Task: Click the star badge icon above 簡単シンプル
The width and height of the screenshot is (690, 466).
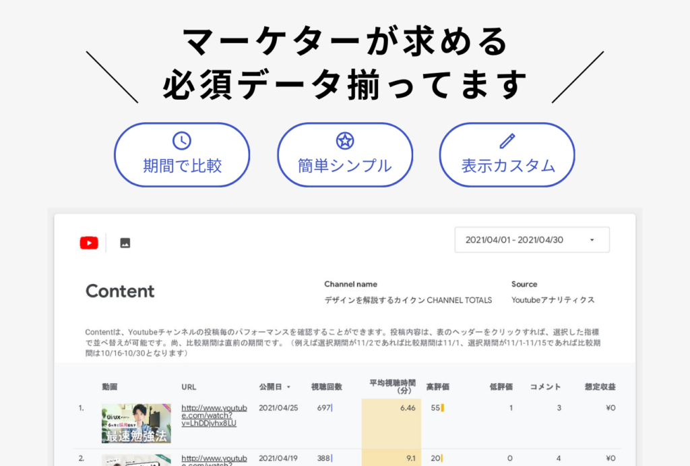Action: (345, 141)
